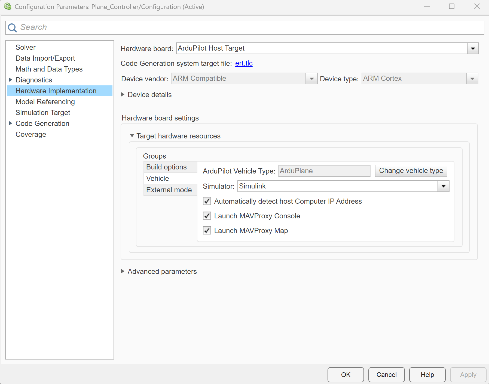
Task: Switch to Build options group
Action: (x=170, y=167)
